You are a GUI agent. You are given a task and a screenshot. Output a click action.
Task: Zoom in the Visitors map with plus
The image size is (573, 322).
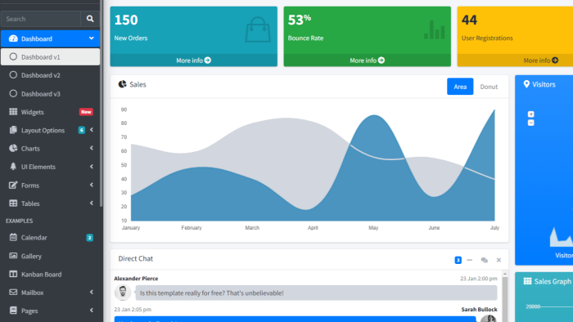531,114
